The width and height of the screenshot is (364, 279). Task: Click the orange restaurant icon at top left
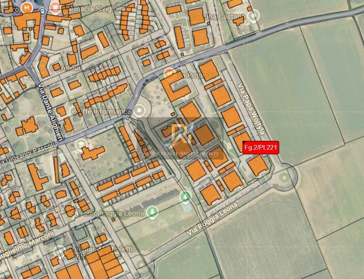(27, 8)
